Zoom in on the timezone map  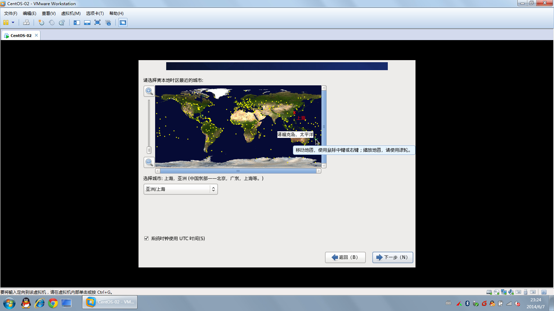[149, 91]
